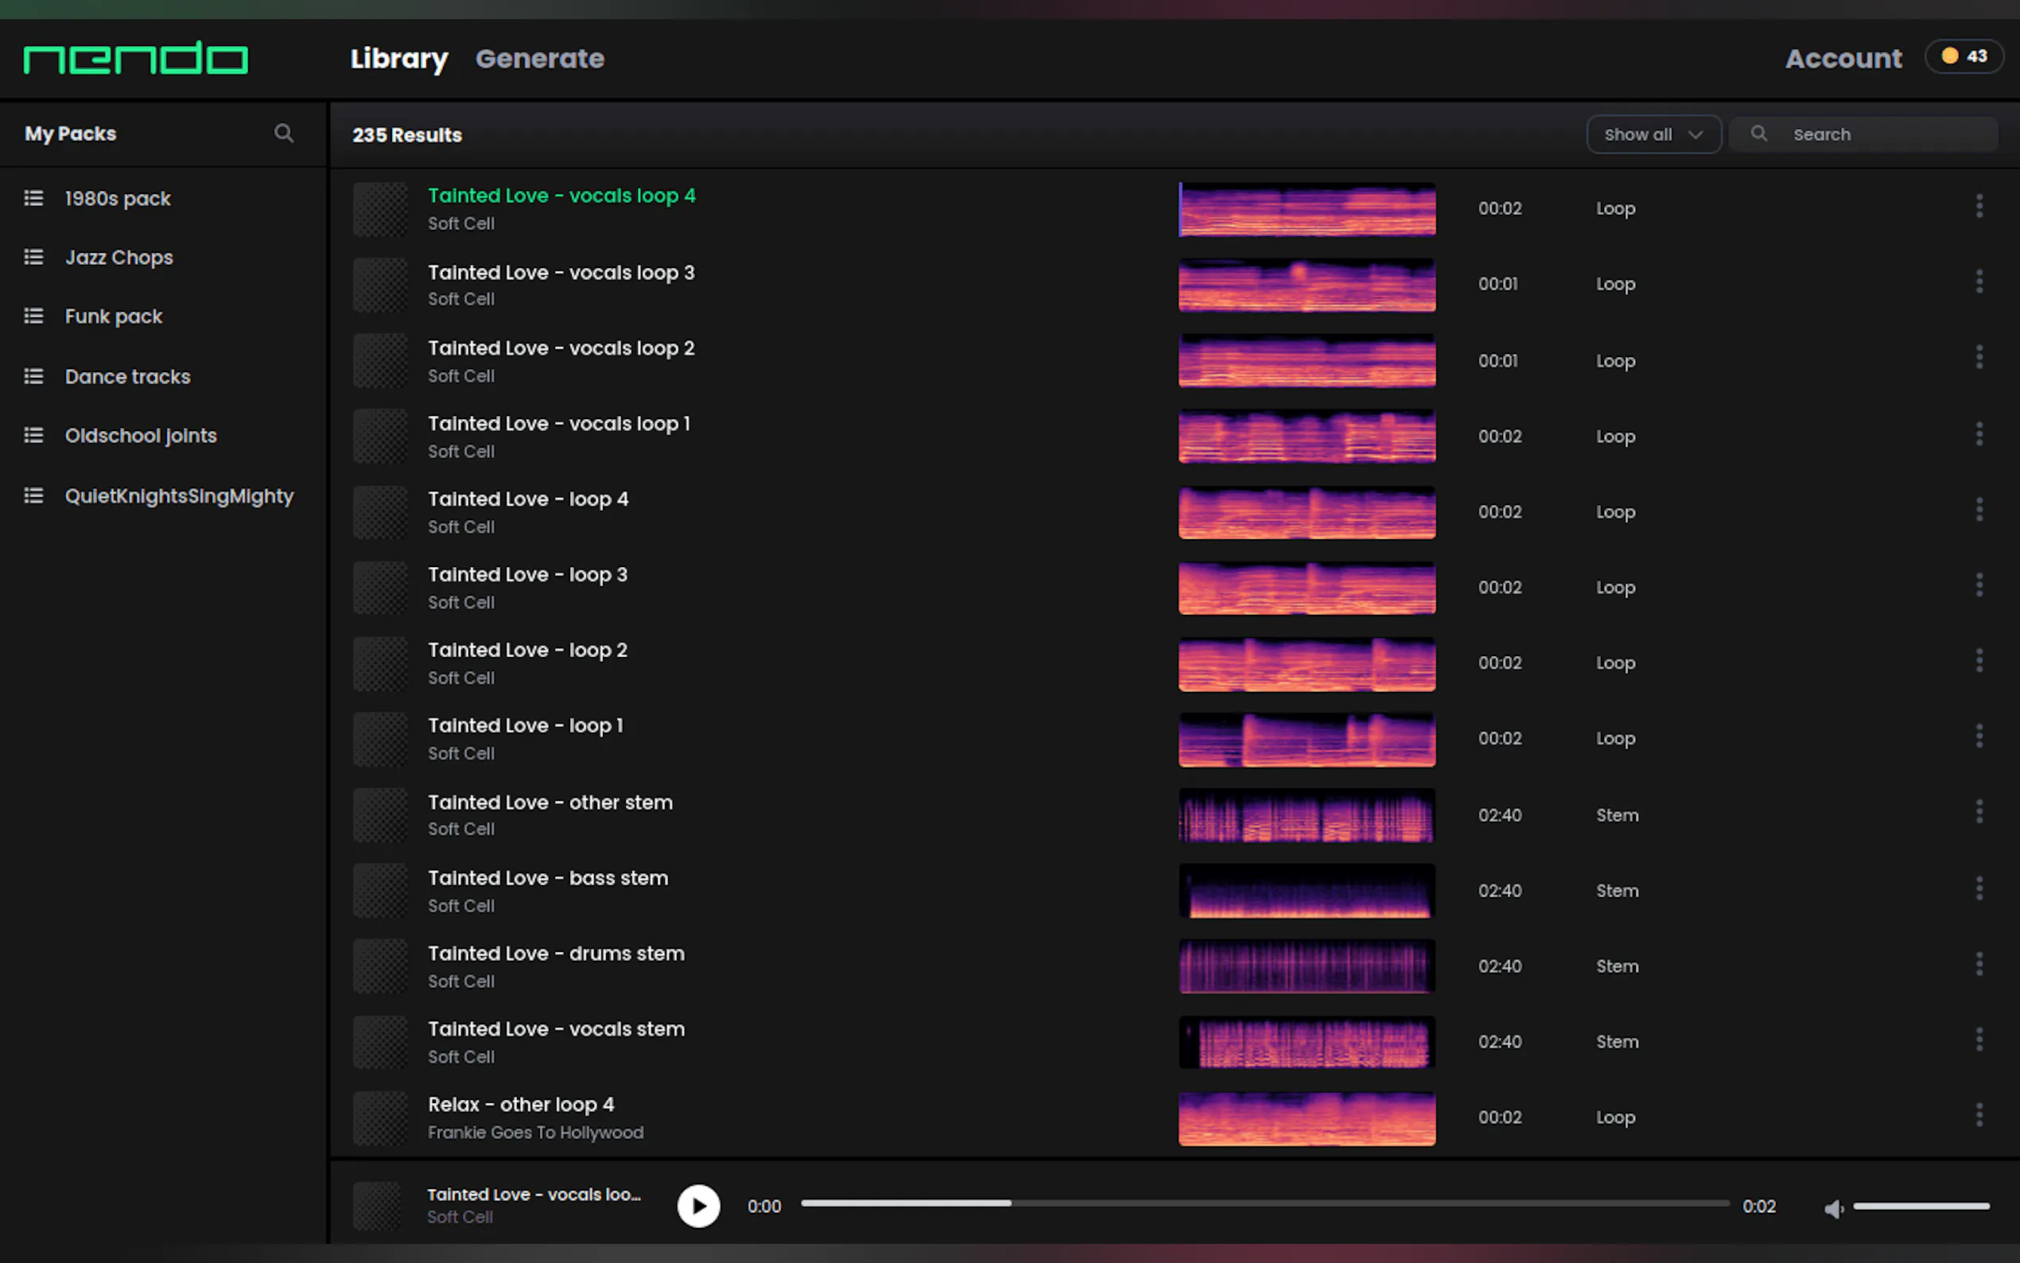The width and height of the screenshot is (2020, 1263).
Task: Click the list icon beside Jazz Chops
Action: [x=33, y=257]
